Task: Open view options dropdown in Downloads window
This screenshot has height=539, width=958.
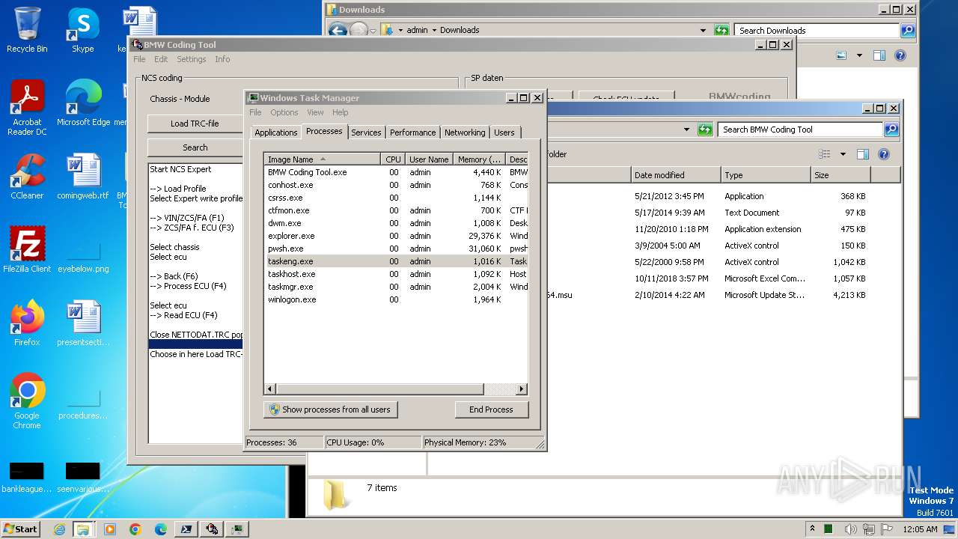Action: 859,55
